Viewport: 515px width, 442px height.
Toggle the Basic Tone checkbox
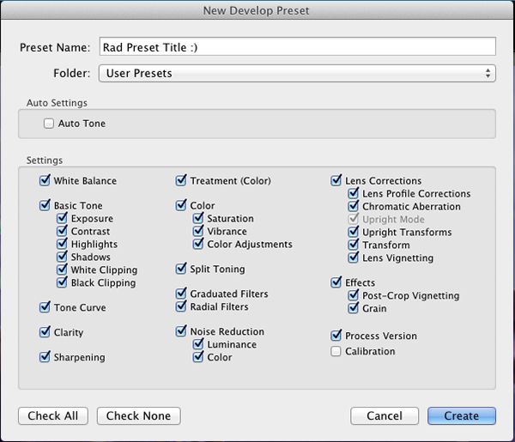point(45,206)
